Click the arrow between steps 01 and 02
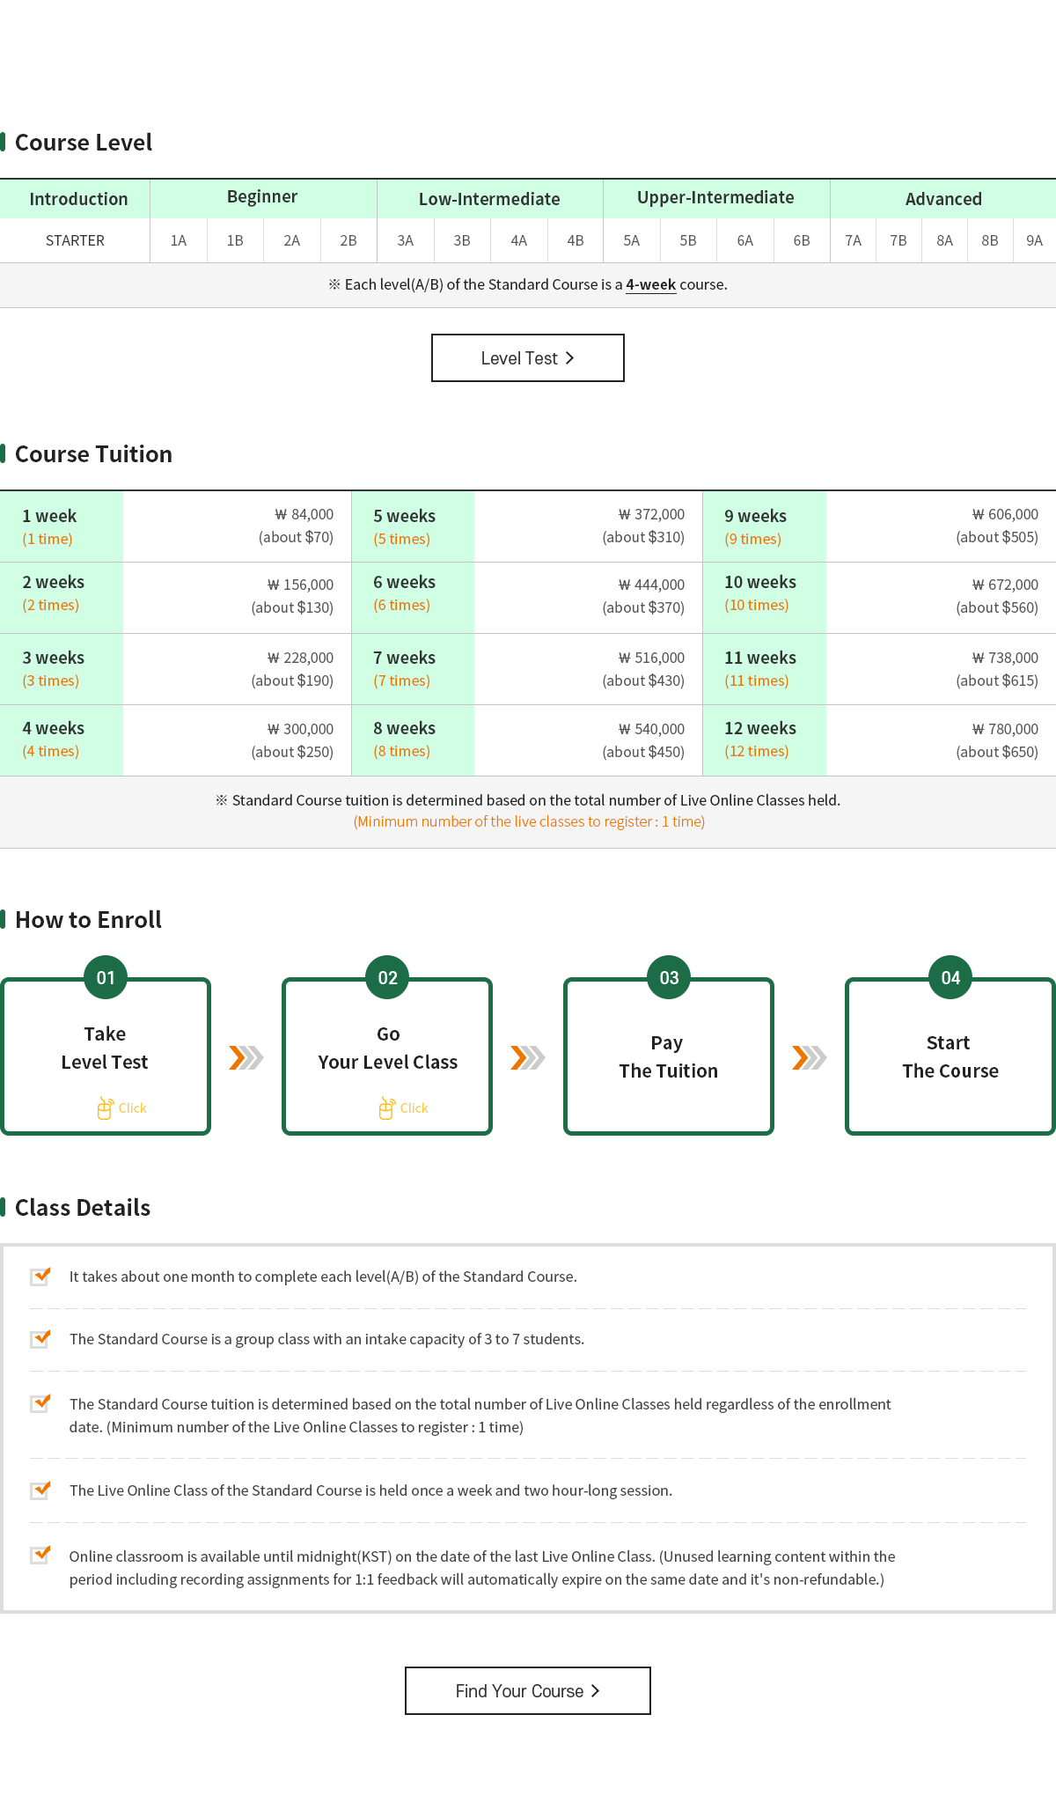 tap(246, 1057)
